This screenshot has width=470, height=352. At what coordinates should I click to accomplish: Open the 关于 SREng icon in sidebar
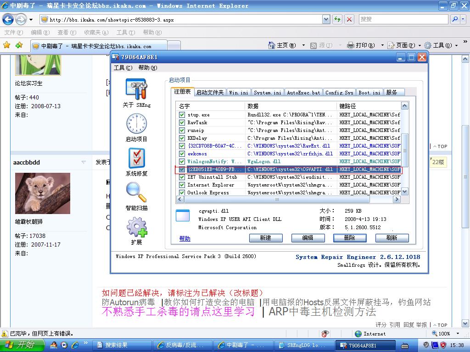click(136, 89)
